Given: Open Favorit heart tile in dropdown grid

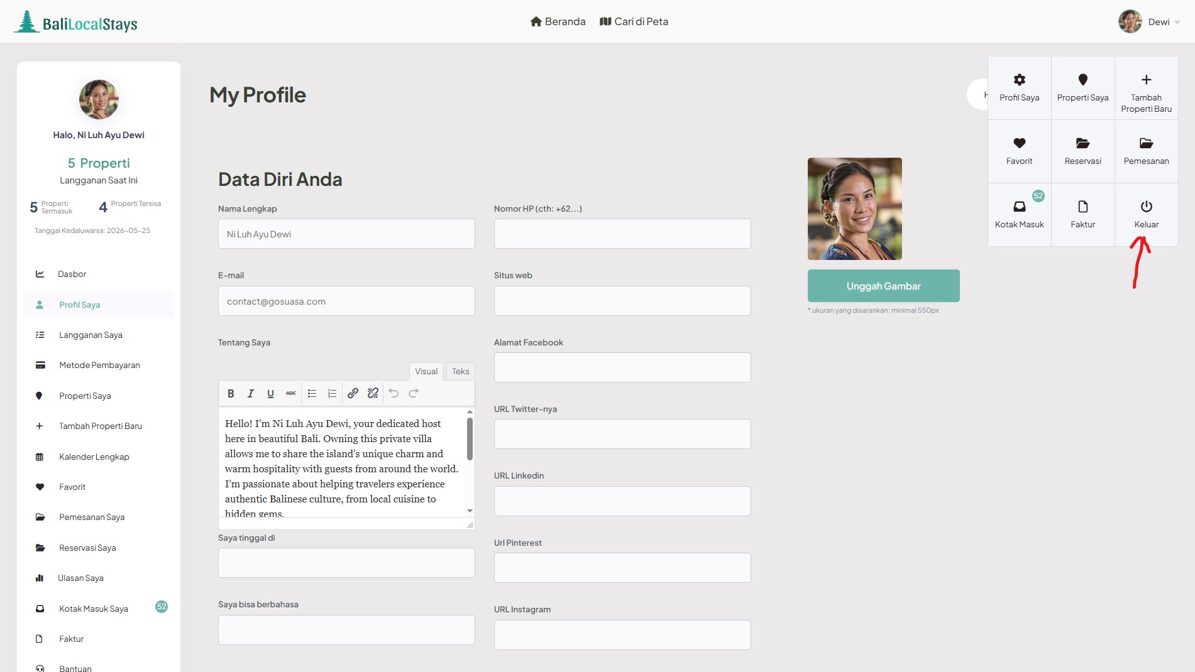Looking at the screenshot, I should (x=1019, y=151).
